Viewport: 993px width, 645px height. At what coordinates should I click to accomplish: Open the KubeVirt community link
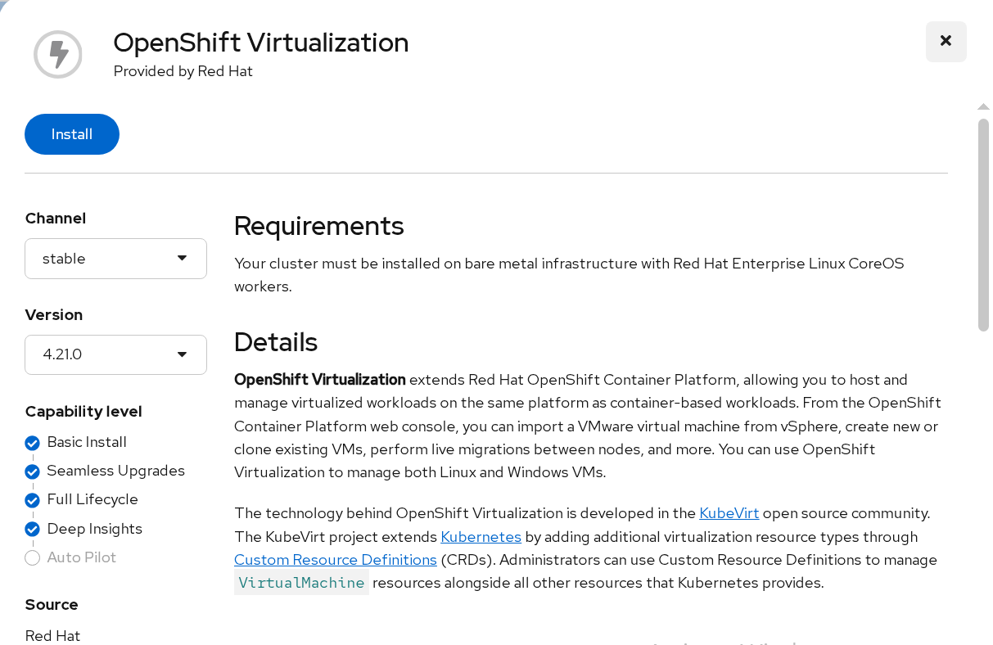click(x=729, y=513)
